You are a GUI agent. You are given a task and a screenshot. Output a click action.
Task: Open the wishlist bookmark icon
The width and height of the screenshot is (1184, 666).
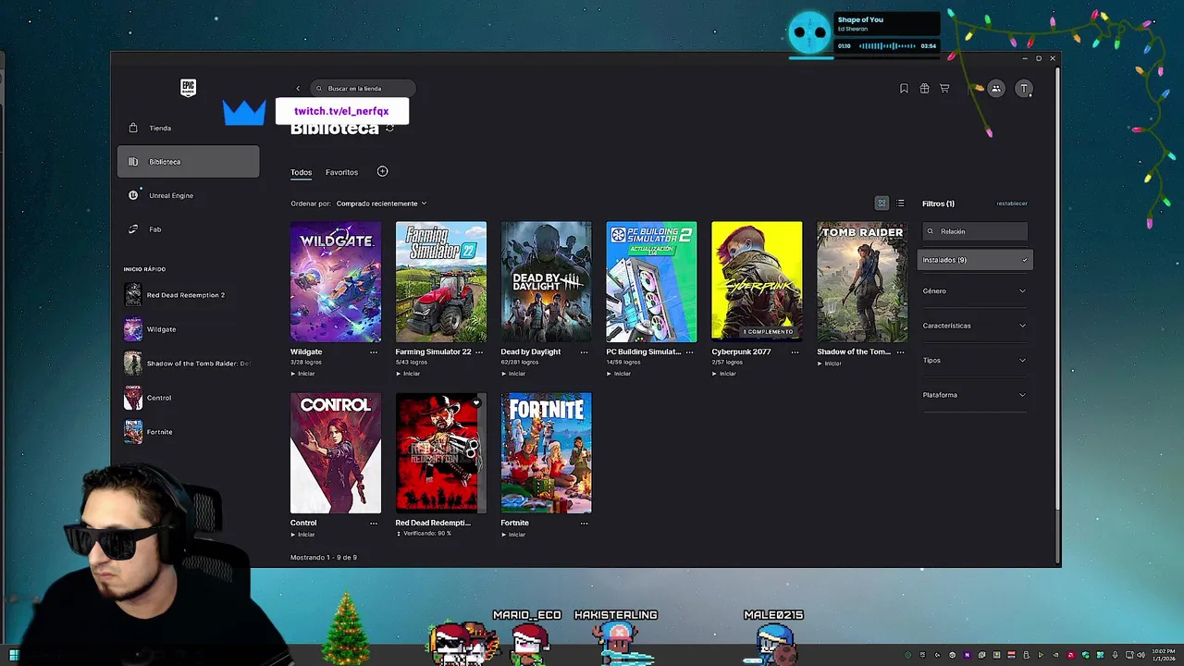click(x=904, y=89)
